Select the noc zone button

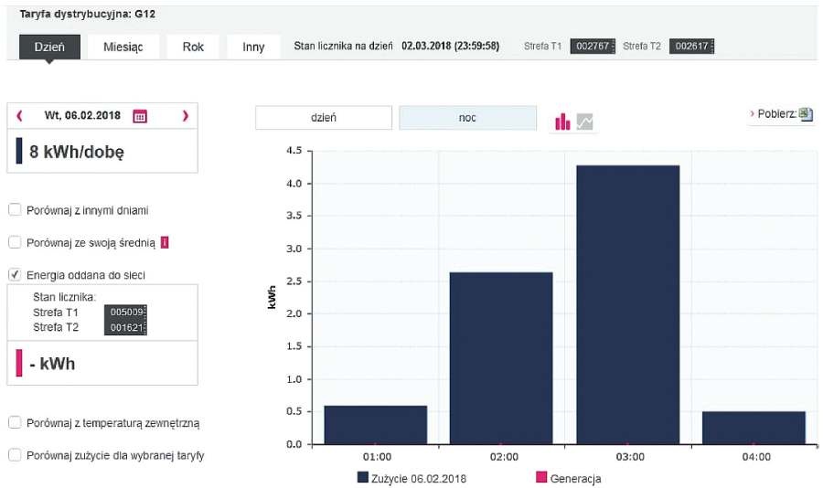pos(467,118)
